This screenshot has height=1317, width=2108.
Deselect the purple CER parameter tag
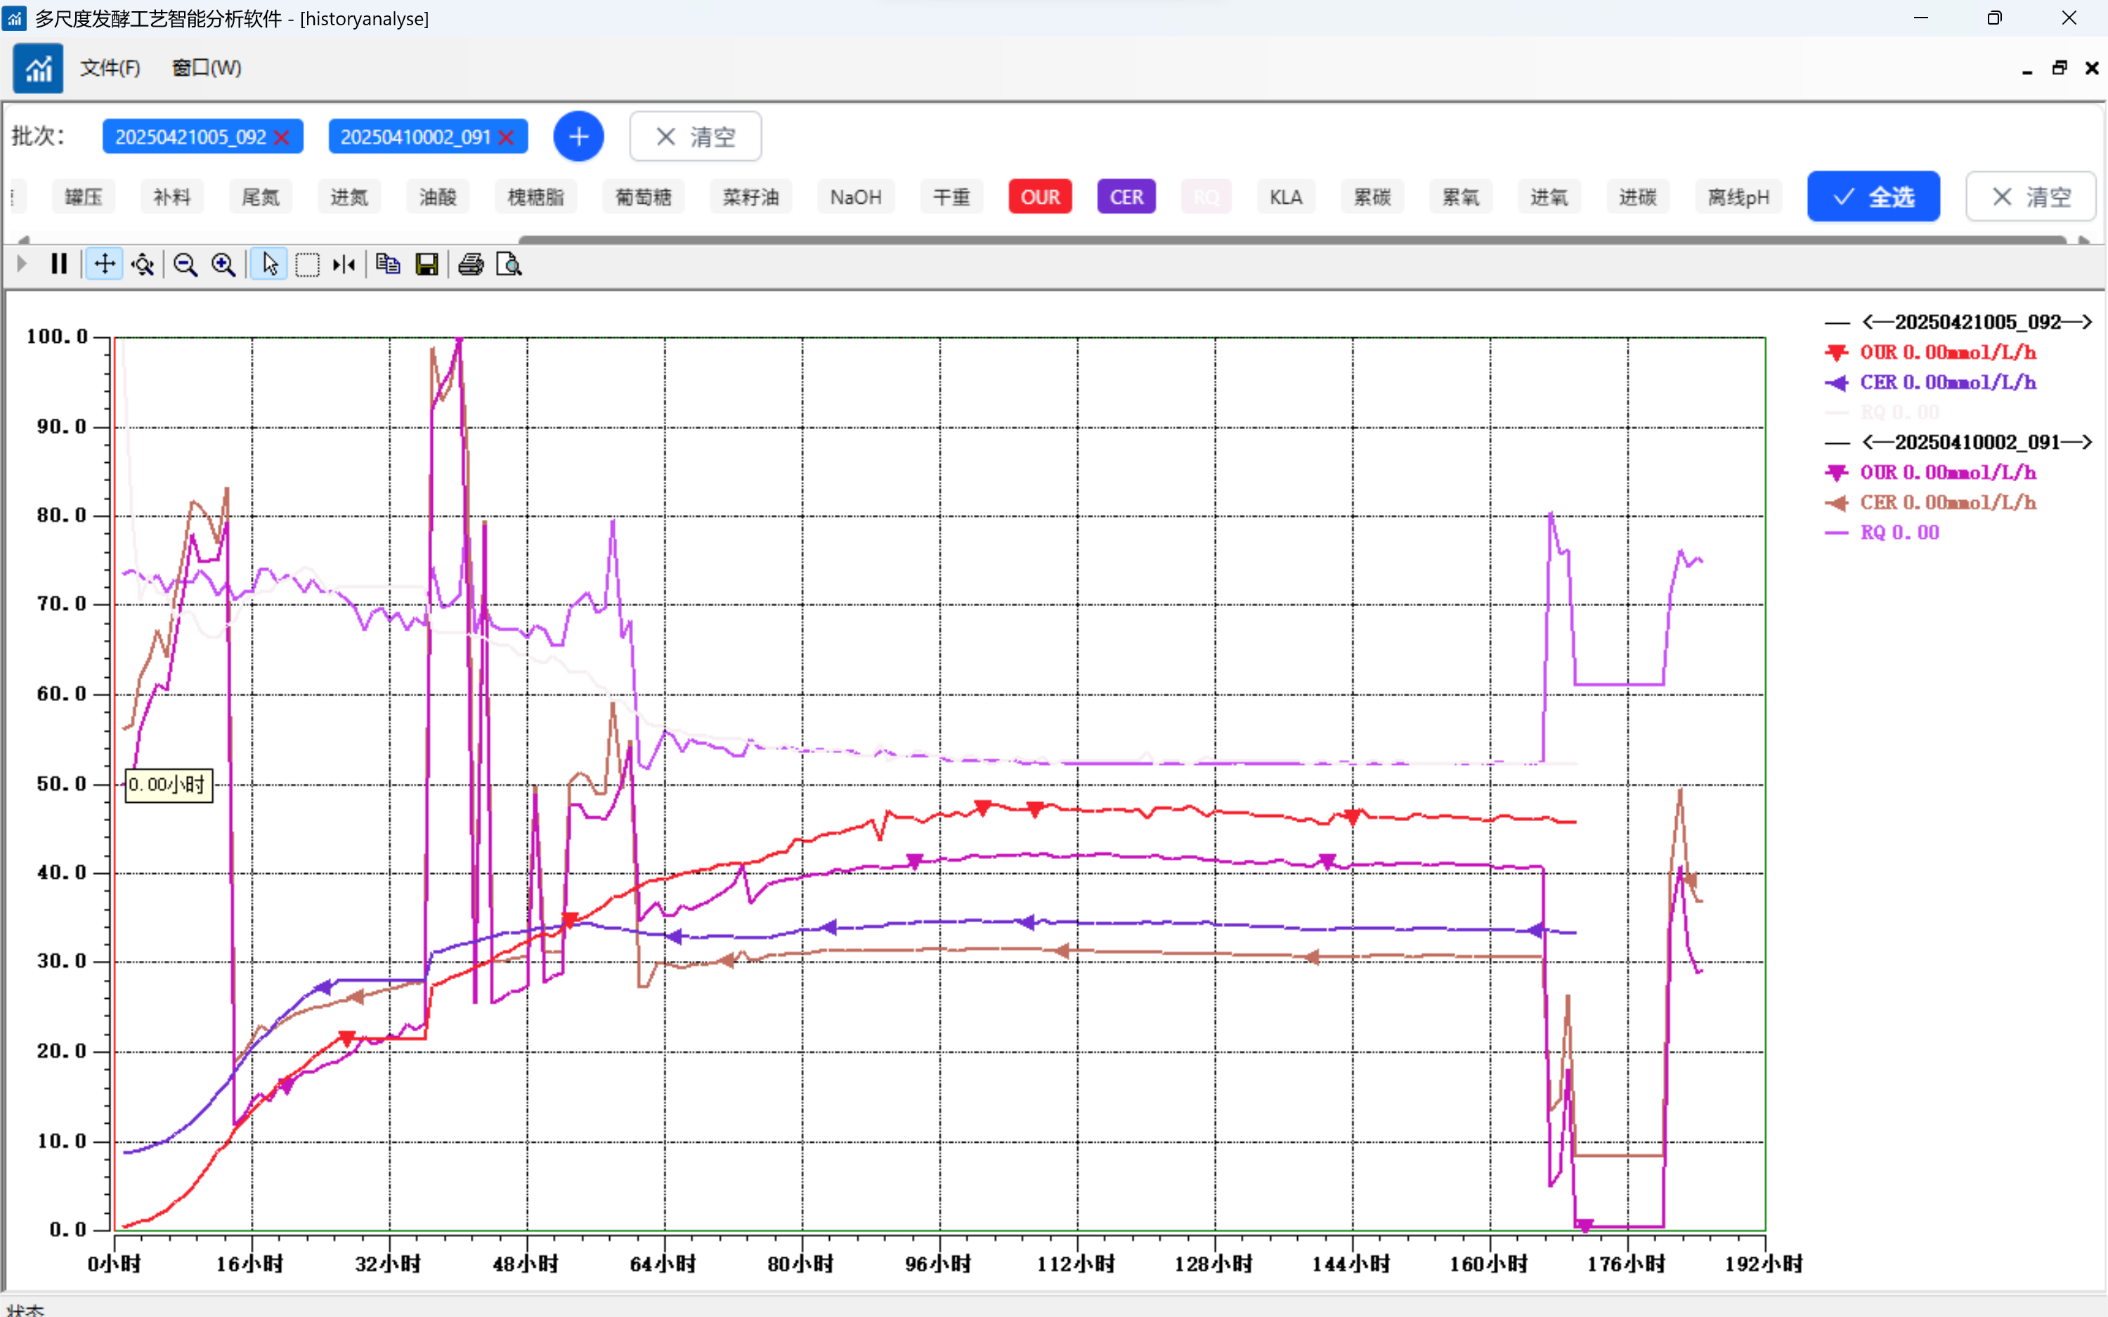[1126, 197]
